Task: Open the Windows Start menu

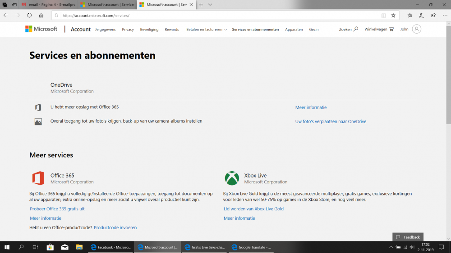Action: [x=7, y=247]
